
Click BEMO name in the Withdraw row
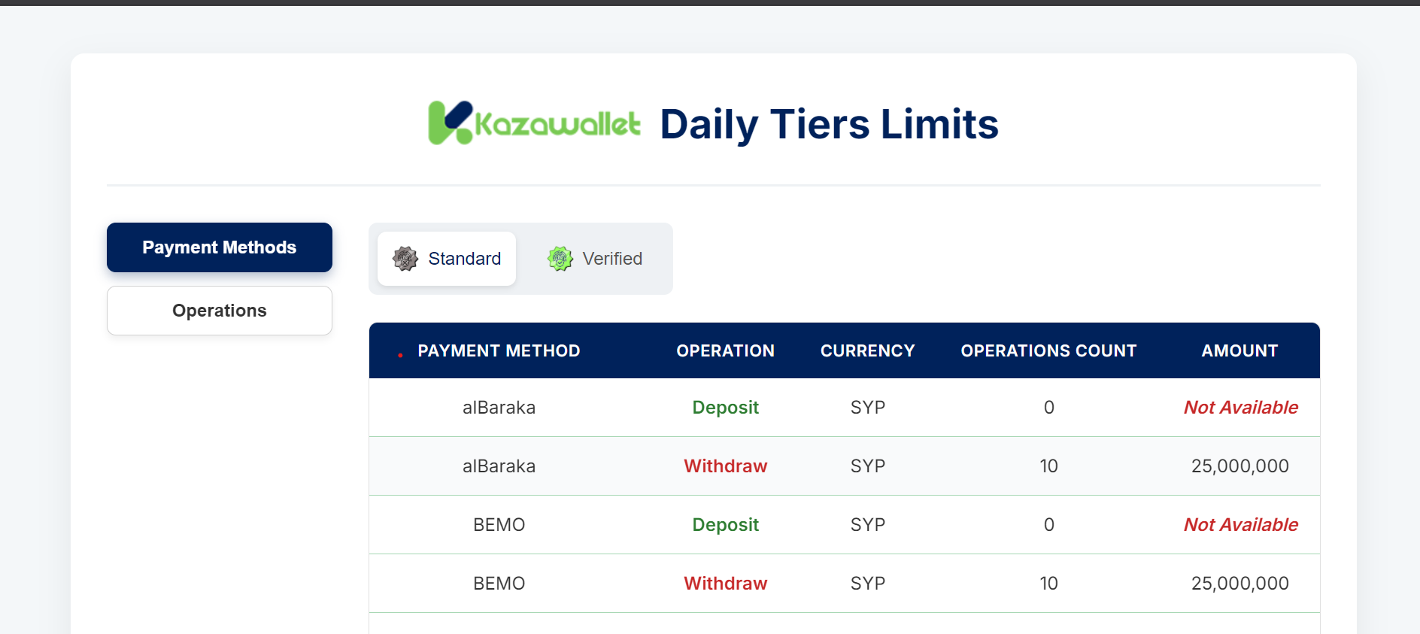[x=499, y=584]
